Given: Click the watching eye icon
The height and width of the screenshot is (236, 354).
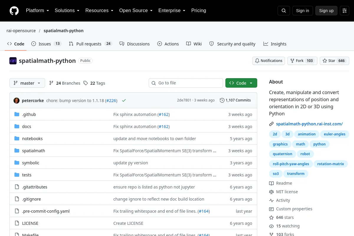Looking at the screenshot, I should coord(271,226).
